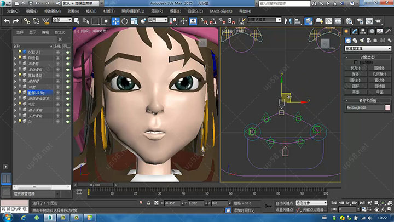Open the 渲染(R) menu
Screen dimensions: 394x222
pos(157,11)
